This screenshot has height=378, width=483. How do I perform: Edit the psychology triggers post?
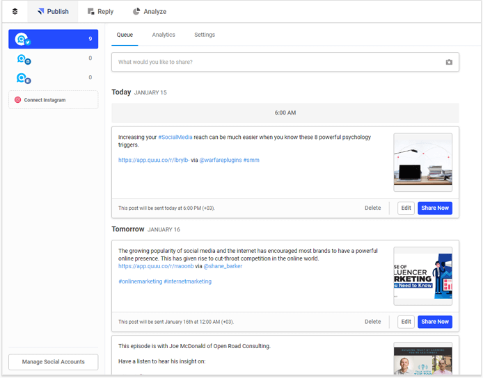(x=406, y=208)
